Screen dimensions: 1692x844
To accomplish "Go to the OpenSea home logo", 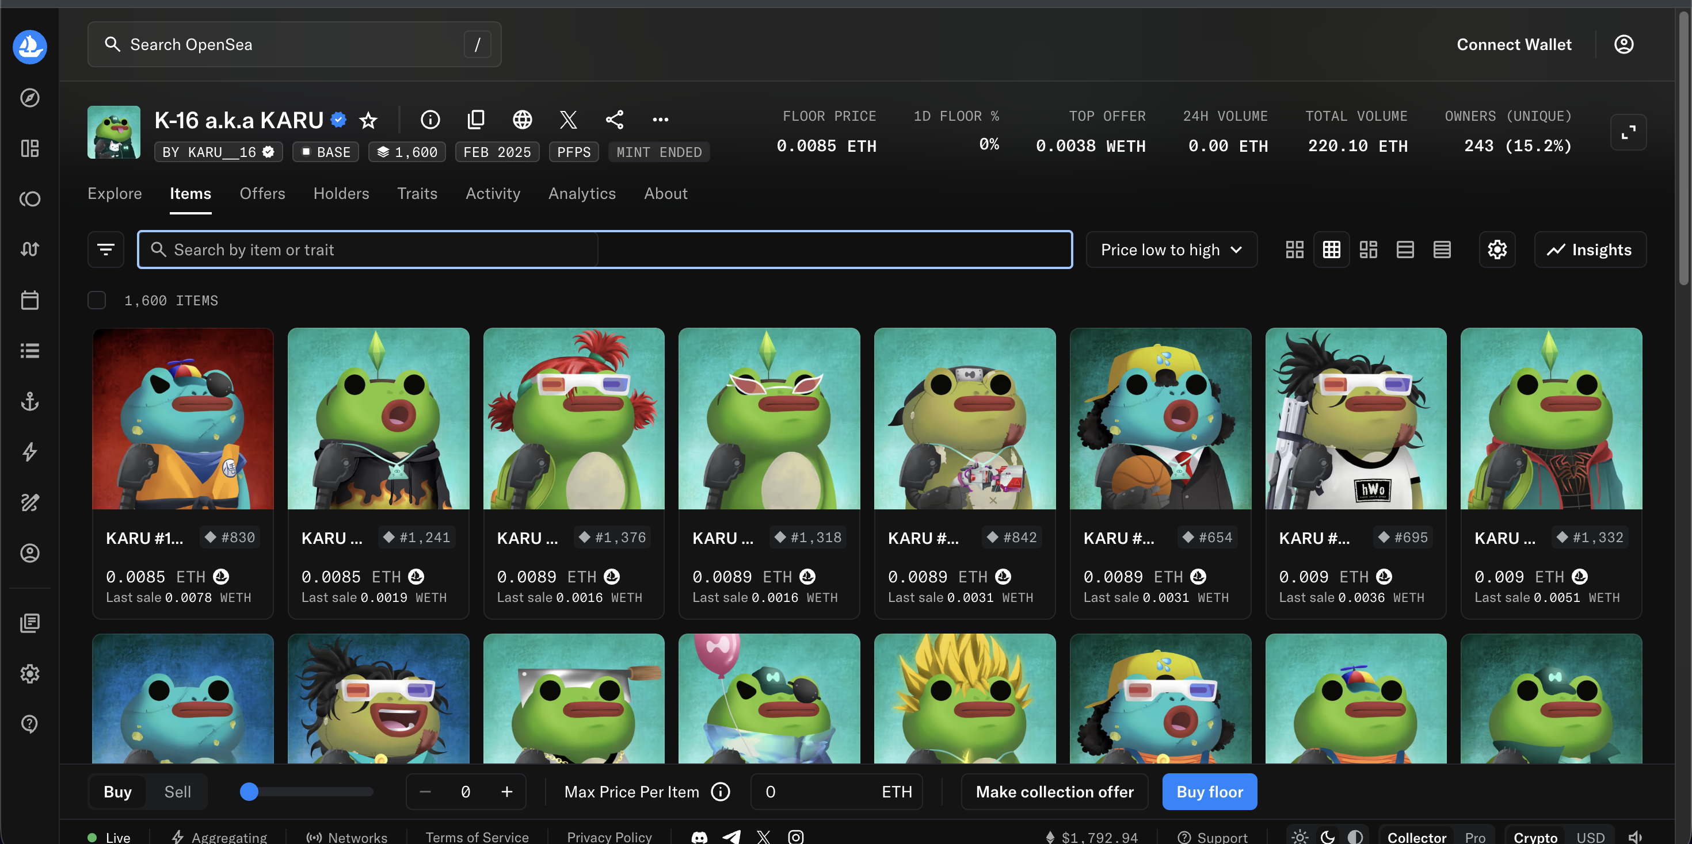I will [29, 47].
